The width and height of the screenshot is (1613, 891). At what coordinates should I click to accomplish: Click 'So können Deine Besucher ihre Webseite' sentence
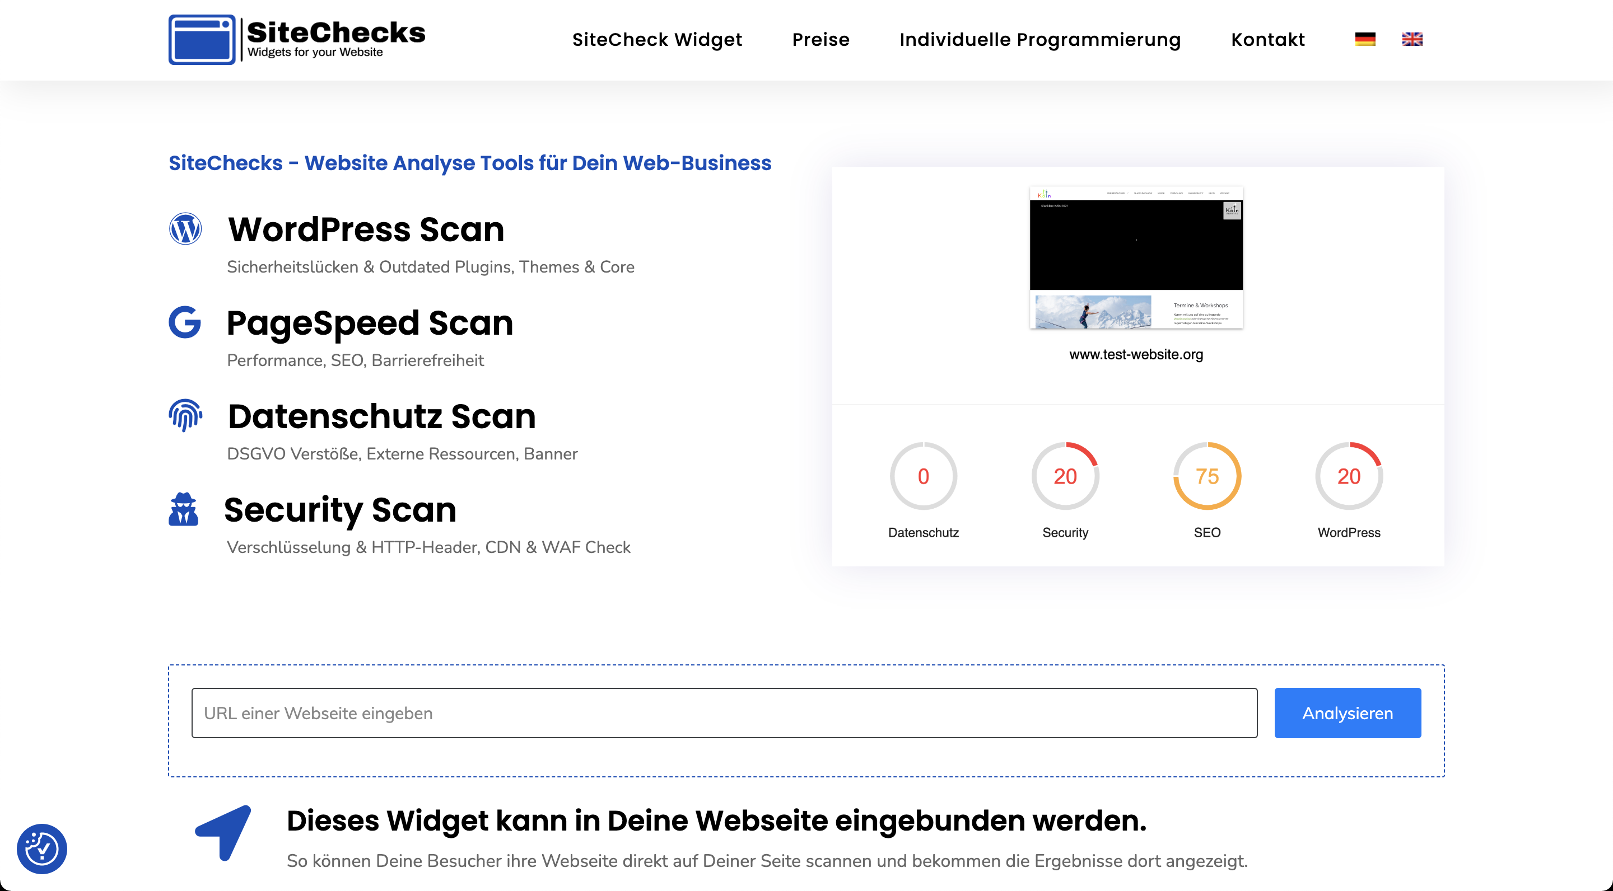tap(767, 861)
